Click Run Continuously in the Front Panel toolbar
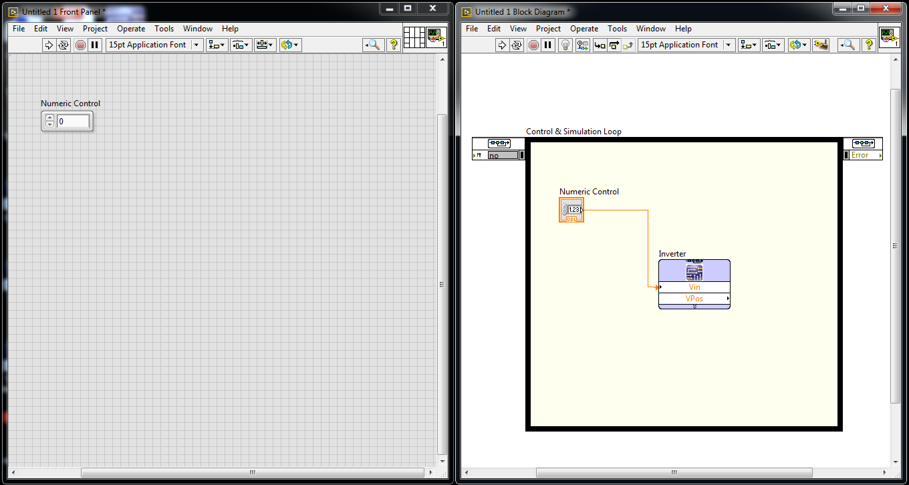 tap(63, 45)
